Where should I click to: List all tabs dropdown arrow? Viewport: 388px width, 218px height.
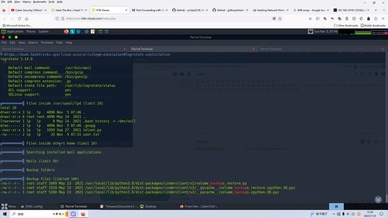point(384,10)
